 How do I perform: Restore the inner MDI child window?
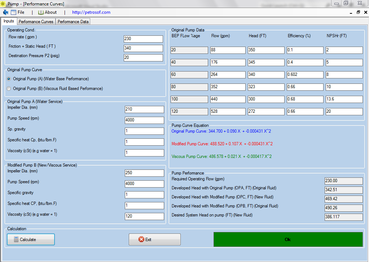point(358,12)
